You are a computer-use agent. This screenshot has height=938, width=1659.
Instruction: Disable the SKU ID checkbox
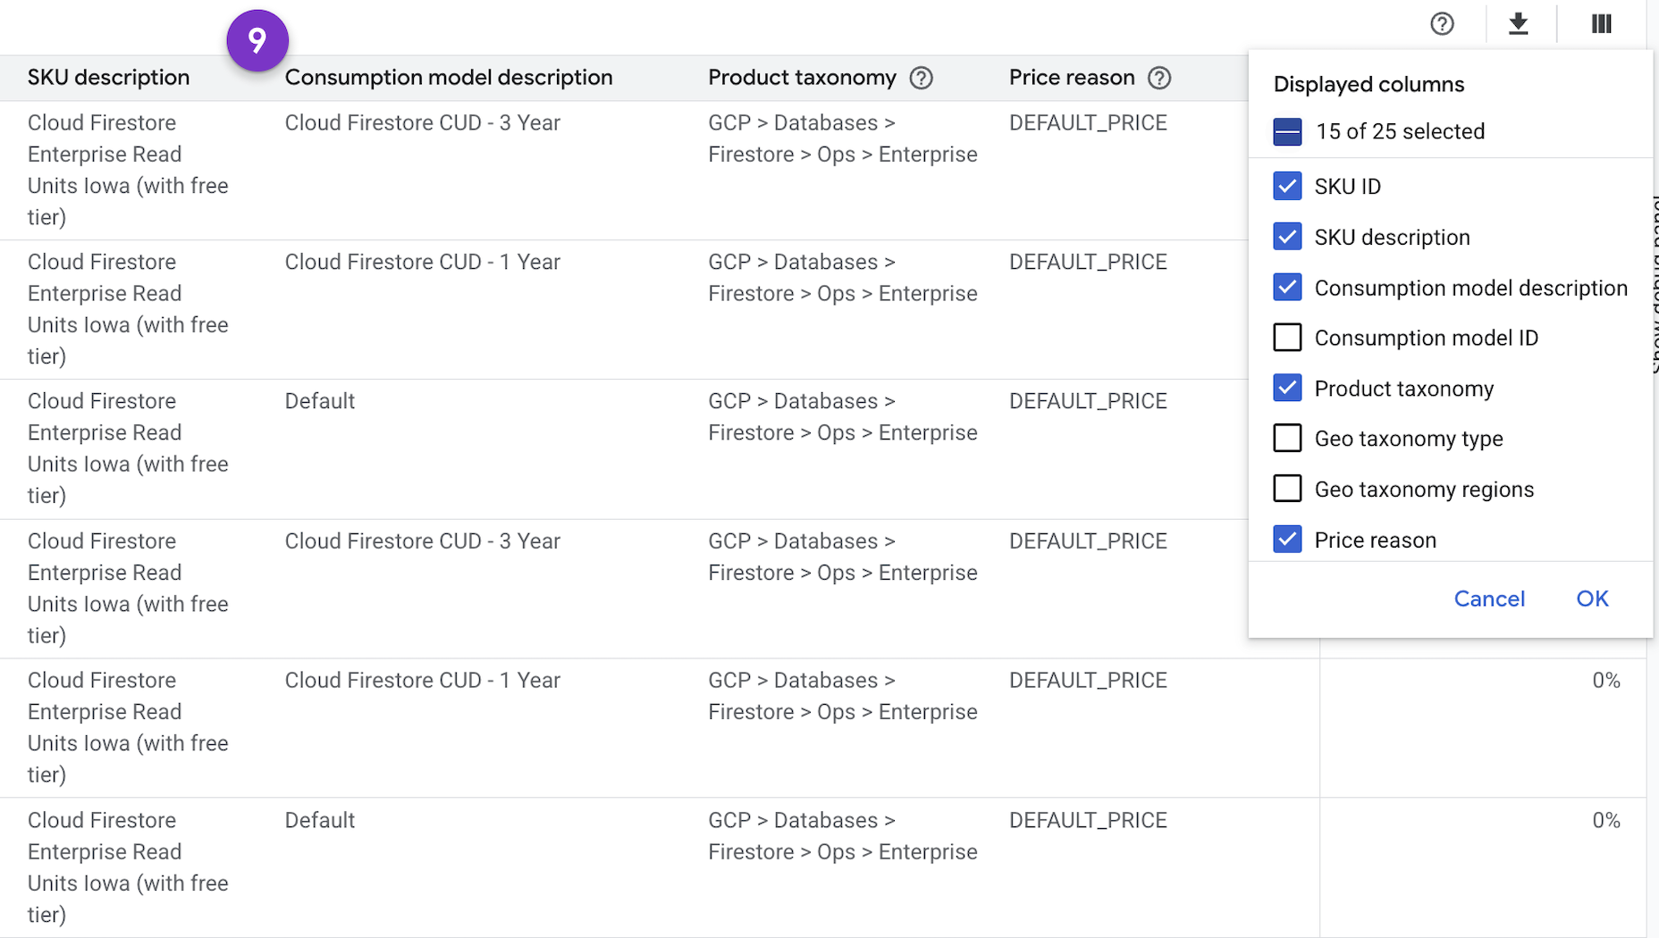[1287, 186]
